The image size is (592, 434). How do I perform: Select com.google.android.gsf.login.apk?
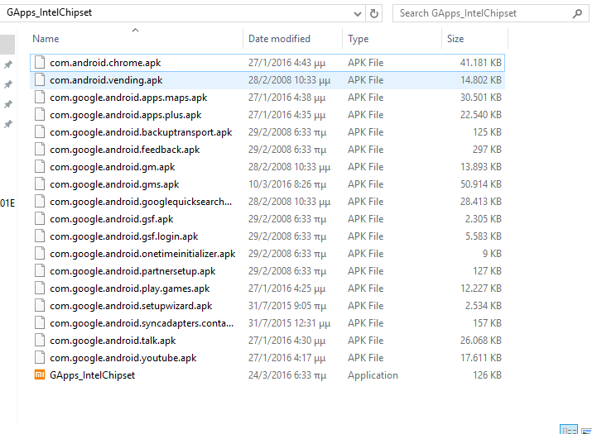point(124,236)
